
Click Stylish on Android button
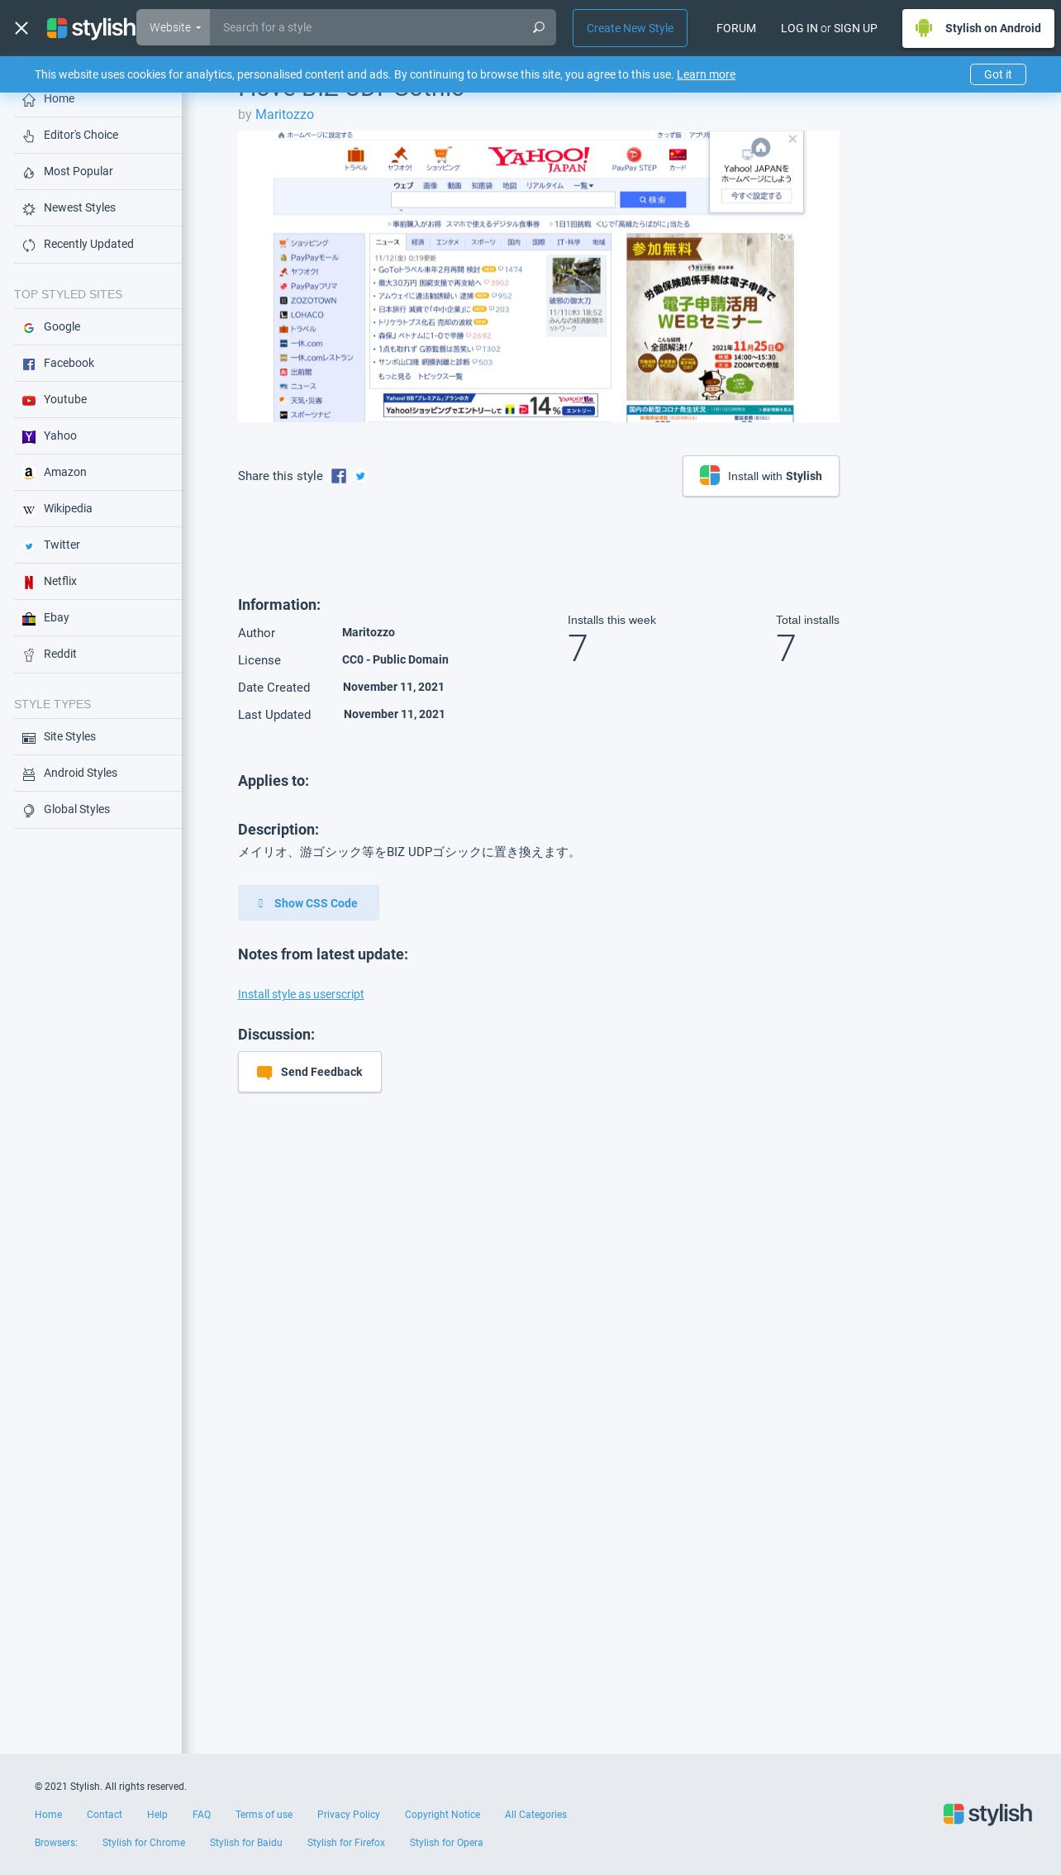point(978,28)
